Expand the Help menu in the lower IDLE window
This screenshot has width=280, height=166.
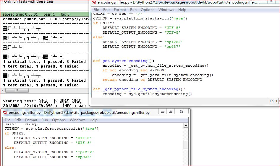pyautogui.click(x=93, y=120)
